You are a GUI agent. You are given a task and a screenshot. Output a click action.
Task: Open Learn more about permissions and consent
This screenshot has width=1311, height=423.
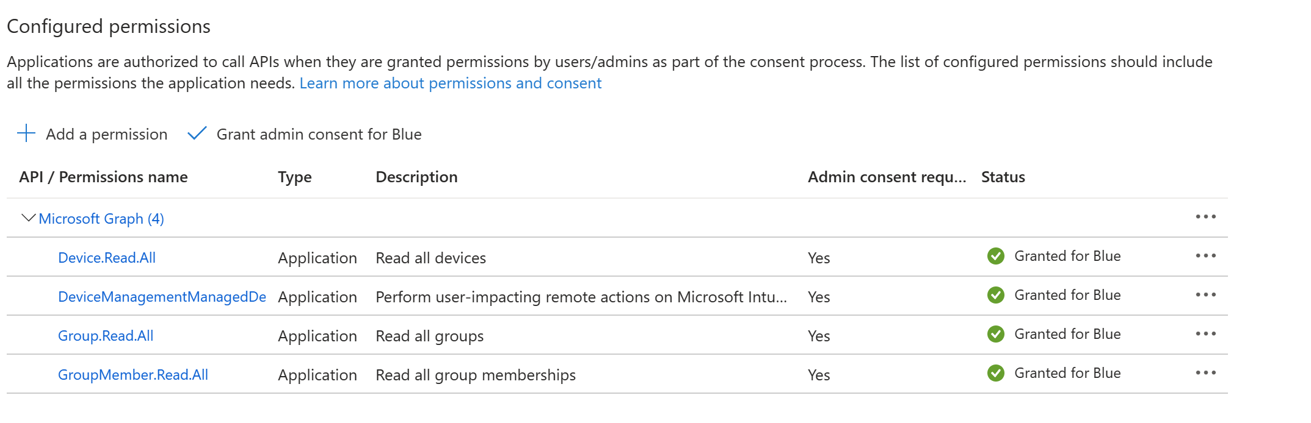450,84
